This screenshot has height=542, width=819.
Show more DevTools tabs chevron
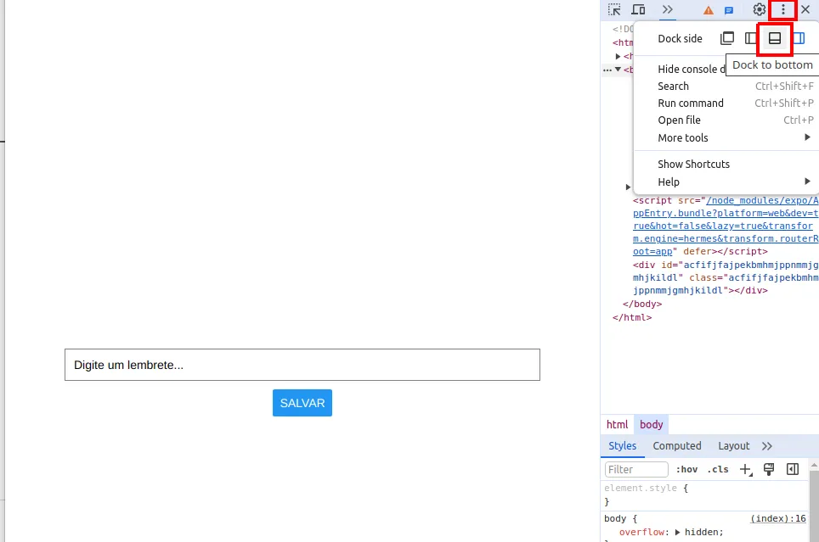(668, 9)
